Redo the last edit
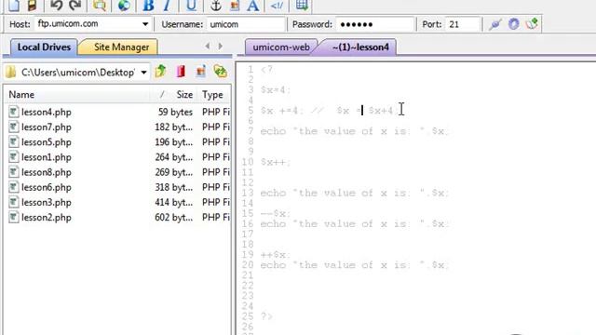596x335 pixels. pyautogui.click(x=74, y=5)
